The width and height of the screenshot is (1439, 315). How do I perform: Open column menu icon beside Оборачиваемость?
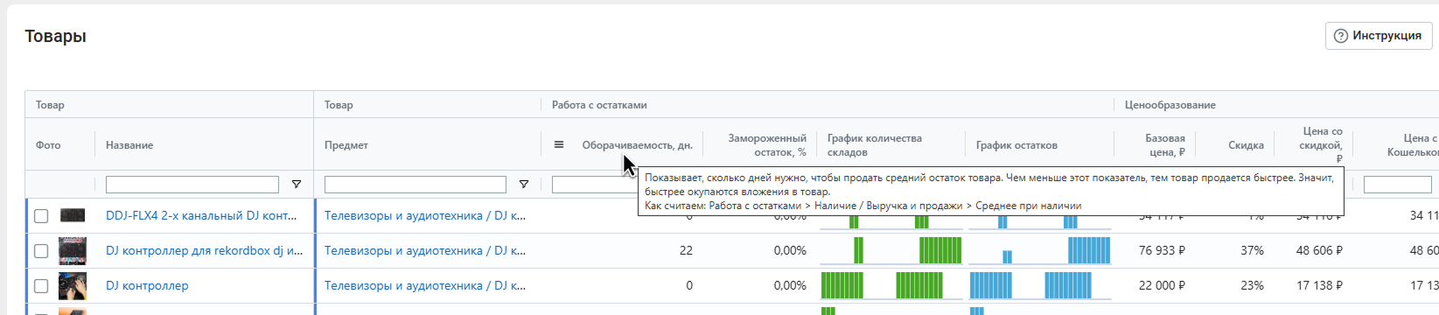(559, 144)
